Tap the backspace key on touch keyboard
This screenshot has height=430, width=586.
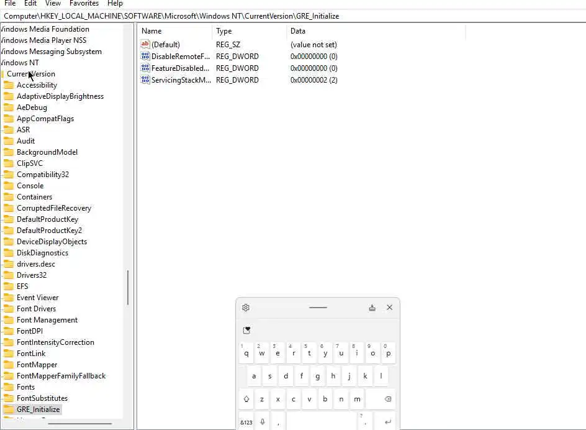pyautogui.click(x=381, y=399)
